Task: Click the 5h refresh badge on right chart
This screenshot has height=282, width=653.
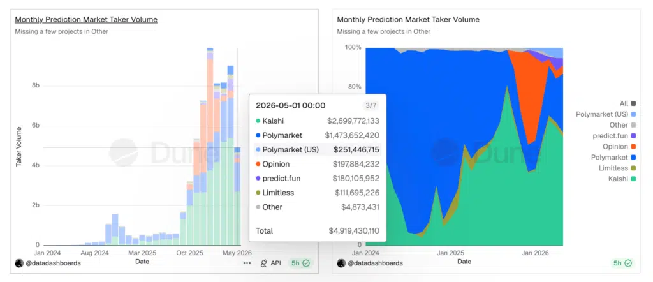Action: (x=622, y=263)
